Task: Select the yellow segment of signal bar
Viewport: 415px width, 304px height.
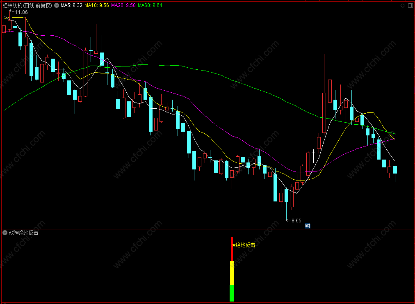Action: (232, 273)
